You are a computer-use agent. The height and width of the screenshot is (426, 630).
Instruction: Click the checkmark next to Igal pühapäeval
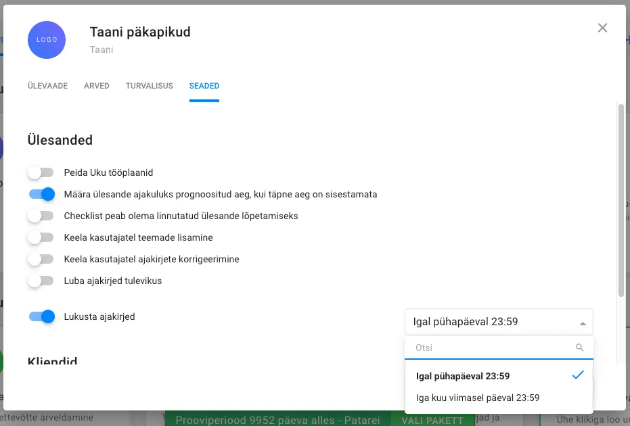(577, 376)
